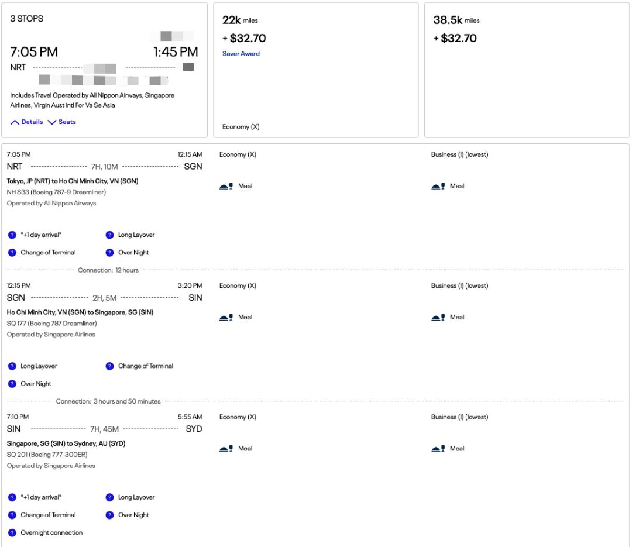Image resolution: width=632 pixels, height=547 pixels.
Task: Open Long Layover help icon under SQ 201
Action: coord(109,497)
